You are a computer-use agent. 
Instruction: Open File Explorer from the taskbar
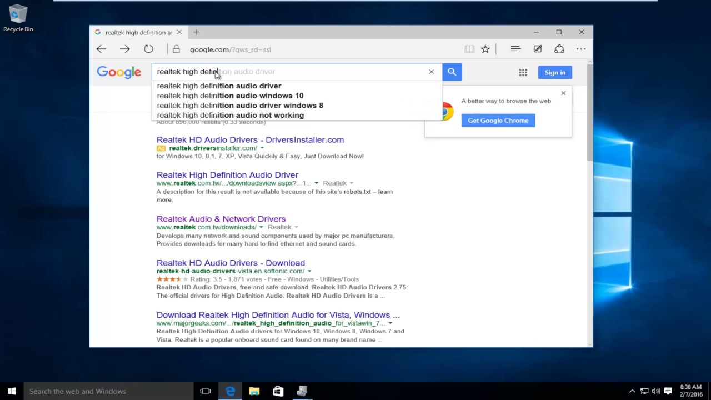[x=254, y=391]
